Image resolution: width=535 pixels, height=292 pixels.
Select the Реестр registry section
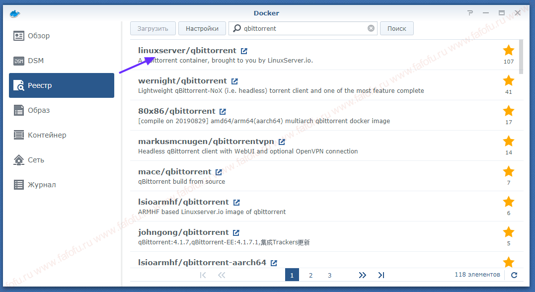pyautogui.click(x=62, y=85)
